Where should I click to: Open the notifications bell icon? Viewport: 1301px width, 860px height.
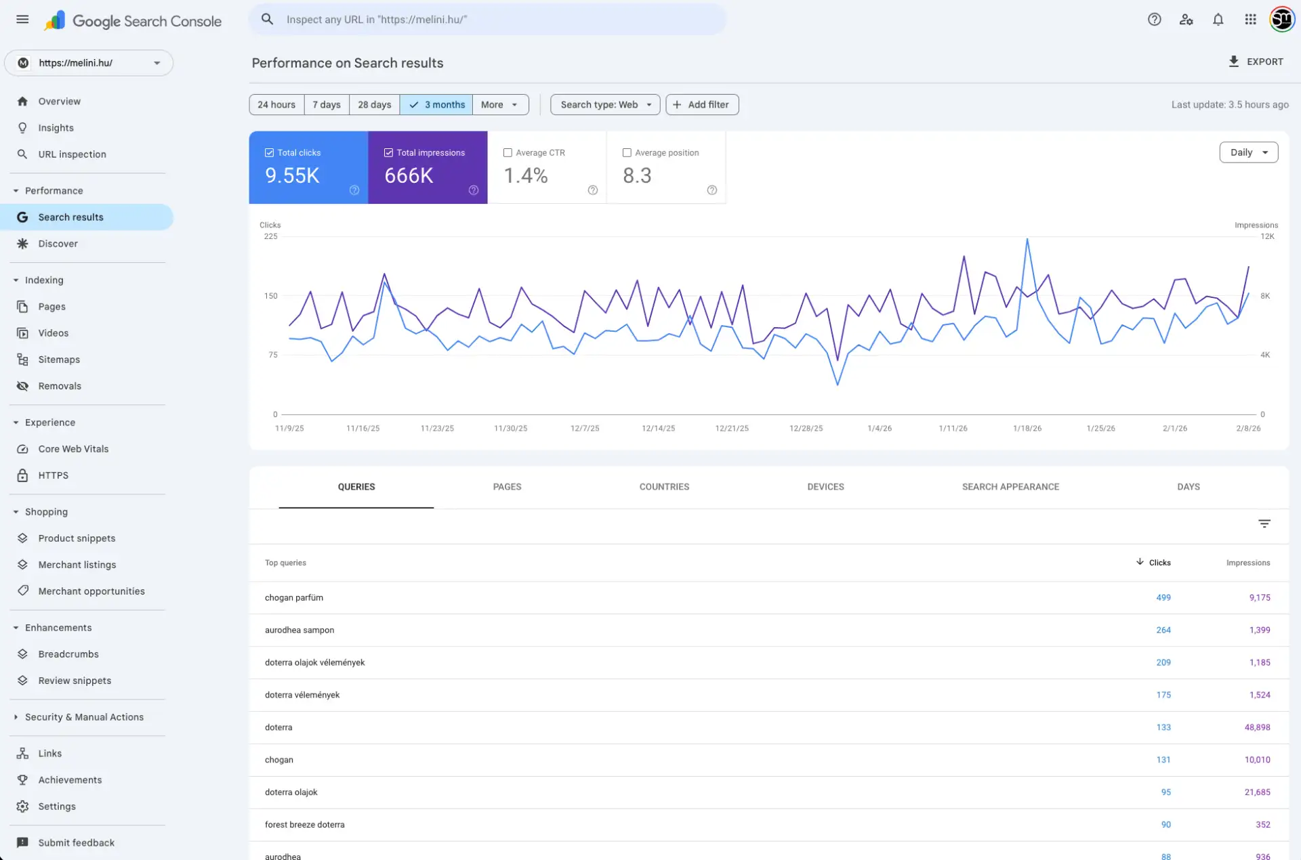[1218, 20]
